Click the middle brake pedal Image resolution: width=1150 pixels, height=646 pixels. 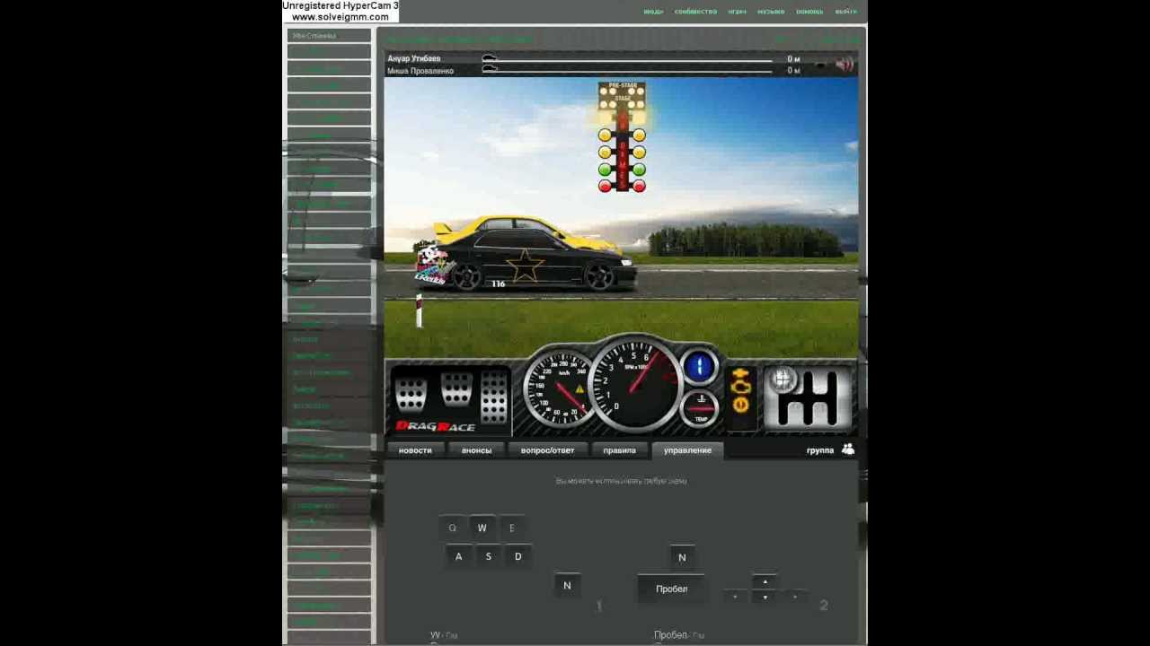click(x=456, y=388)
